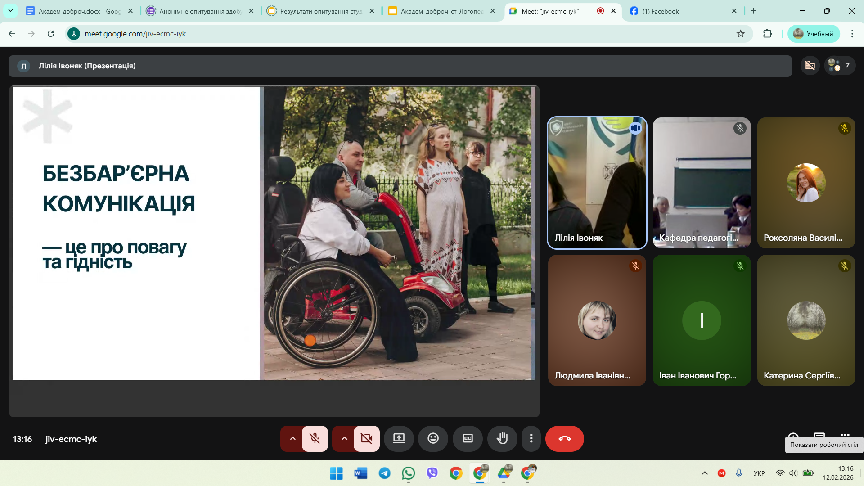864x486 pixels.
Task: Click the recording indicator on Meet tab
Action: coord(600,11)
